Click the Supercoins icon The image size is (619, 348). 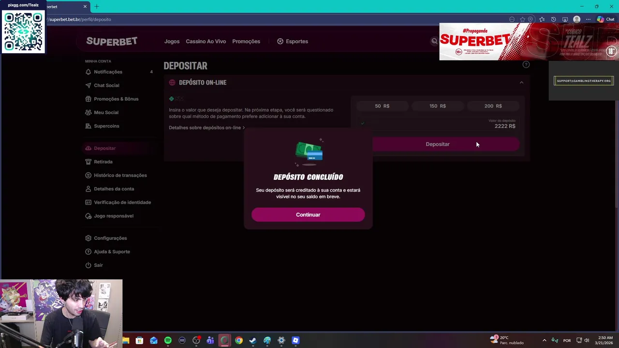pos(88,126)
